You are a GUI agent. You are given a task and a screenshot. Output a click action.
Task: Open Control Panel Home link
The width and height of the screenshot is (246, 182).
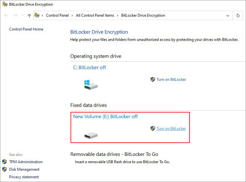point(26,29)
